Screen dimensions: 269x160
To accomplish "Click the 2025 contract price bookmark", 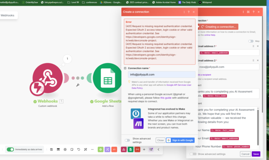I will point(137,2).
